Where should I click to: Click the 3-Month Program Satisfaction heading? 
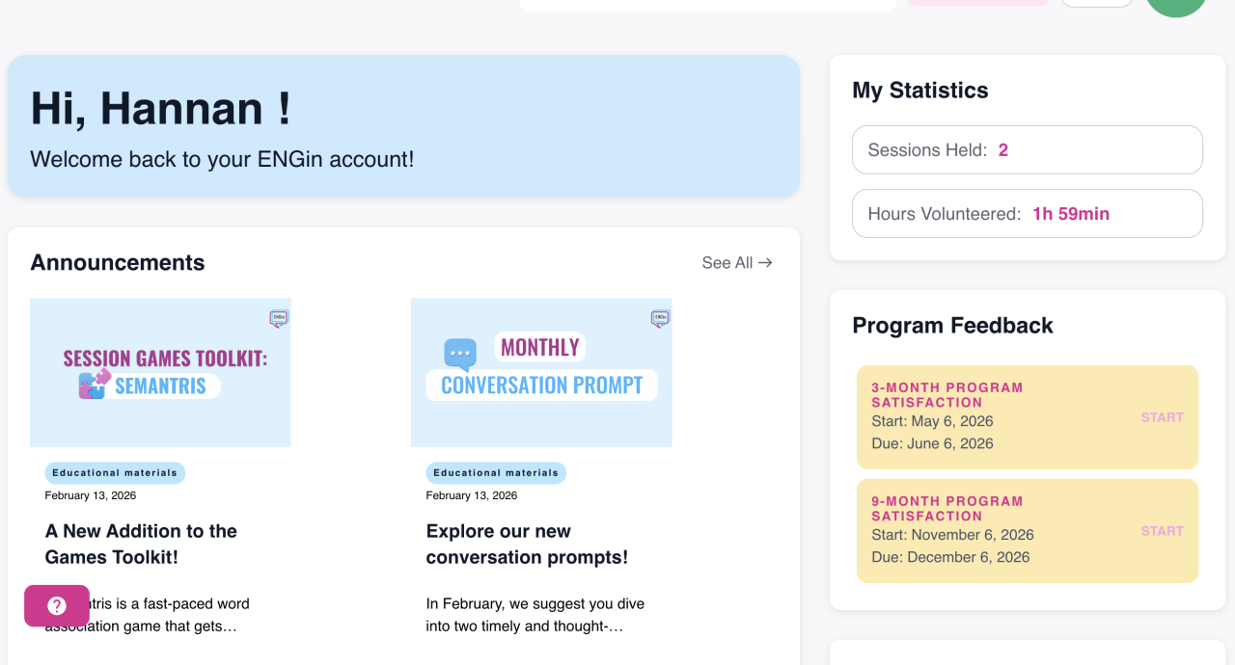(x=947, y=395)
